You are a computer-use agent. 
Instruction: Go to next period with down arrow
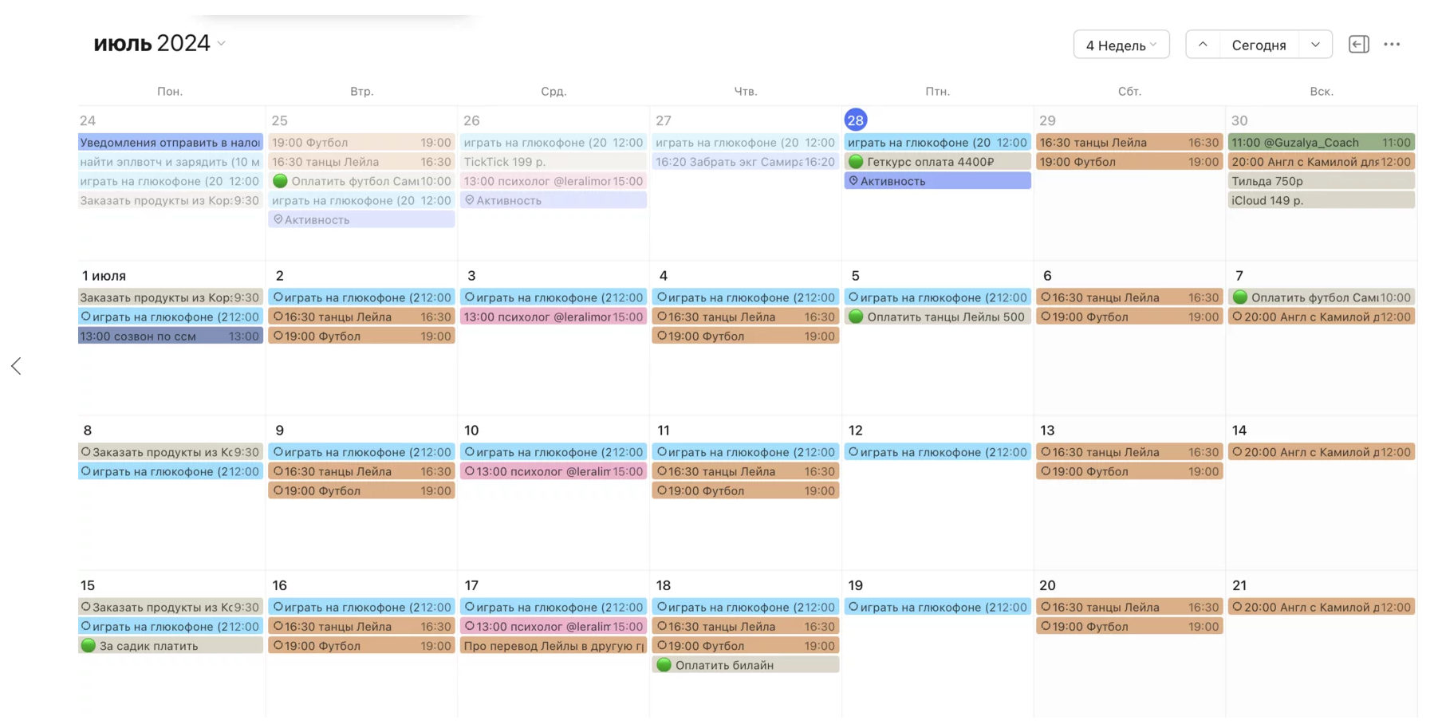1315,45
